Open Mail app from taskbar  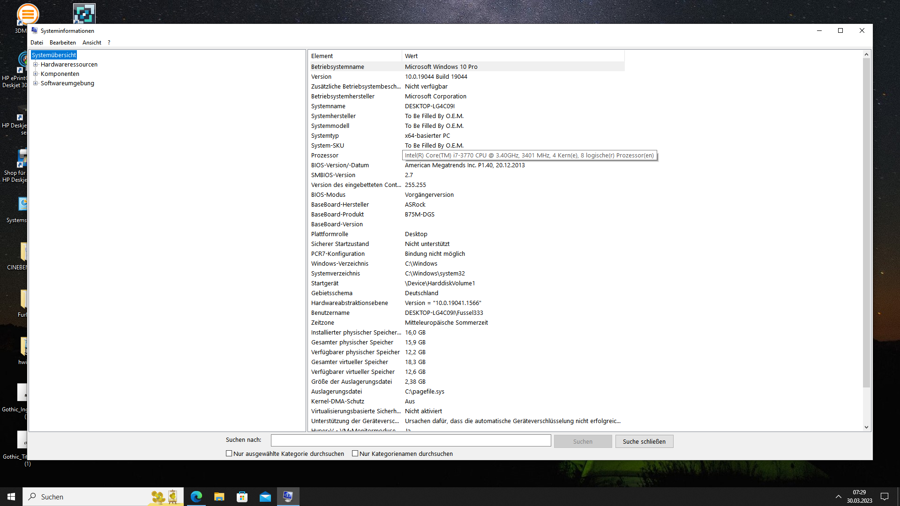(x=265, y=497)
